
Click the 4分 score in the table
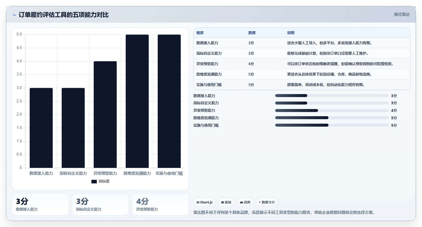[x=251, y=64]
